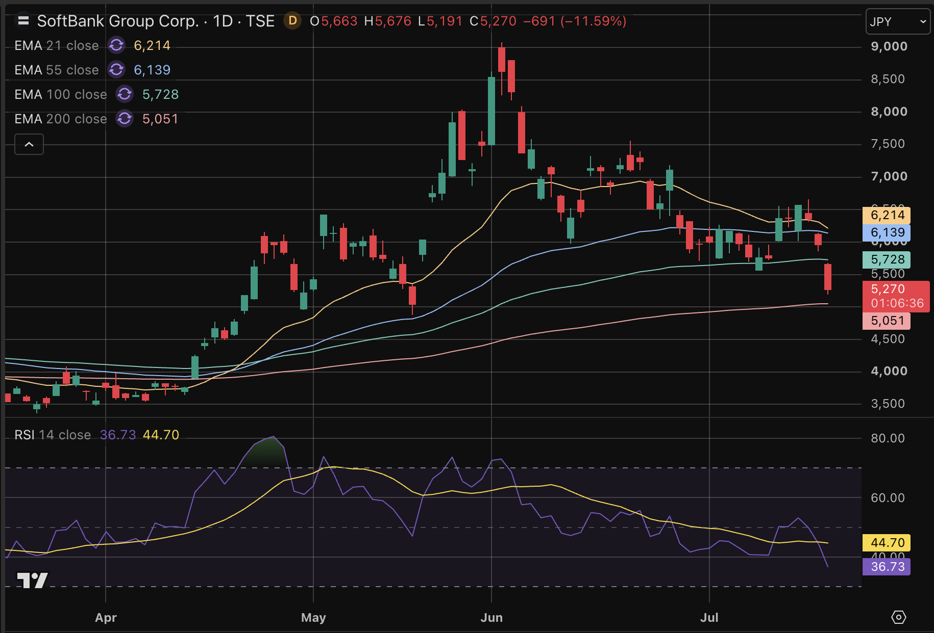
Task: Click the 4,000 price axis value
Action: tap(889, 371)
